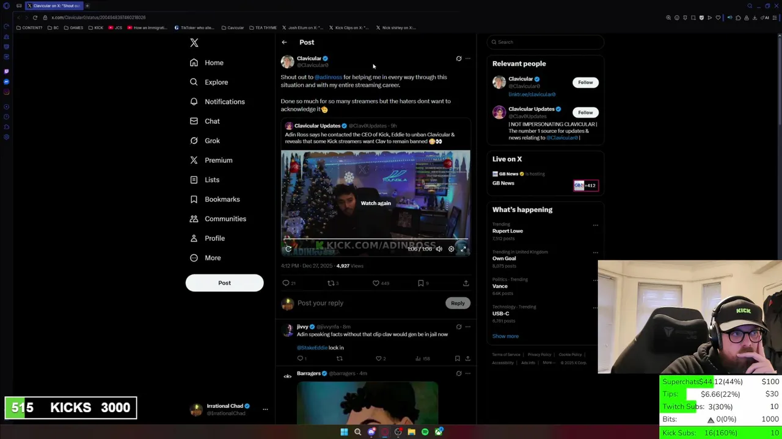This screenshot has width=782, height=439.
Task: Open video settings gear icon
Action: pos(451,249)
